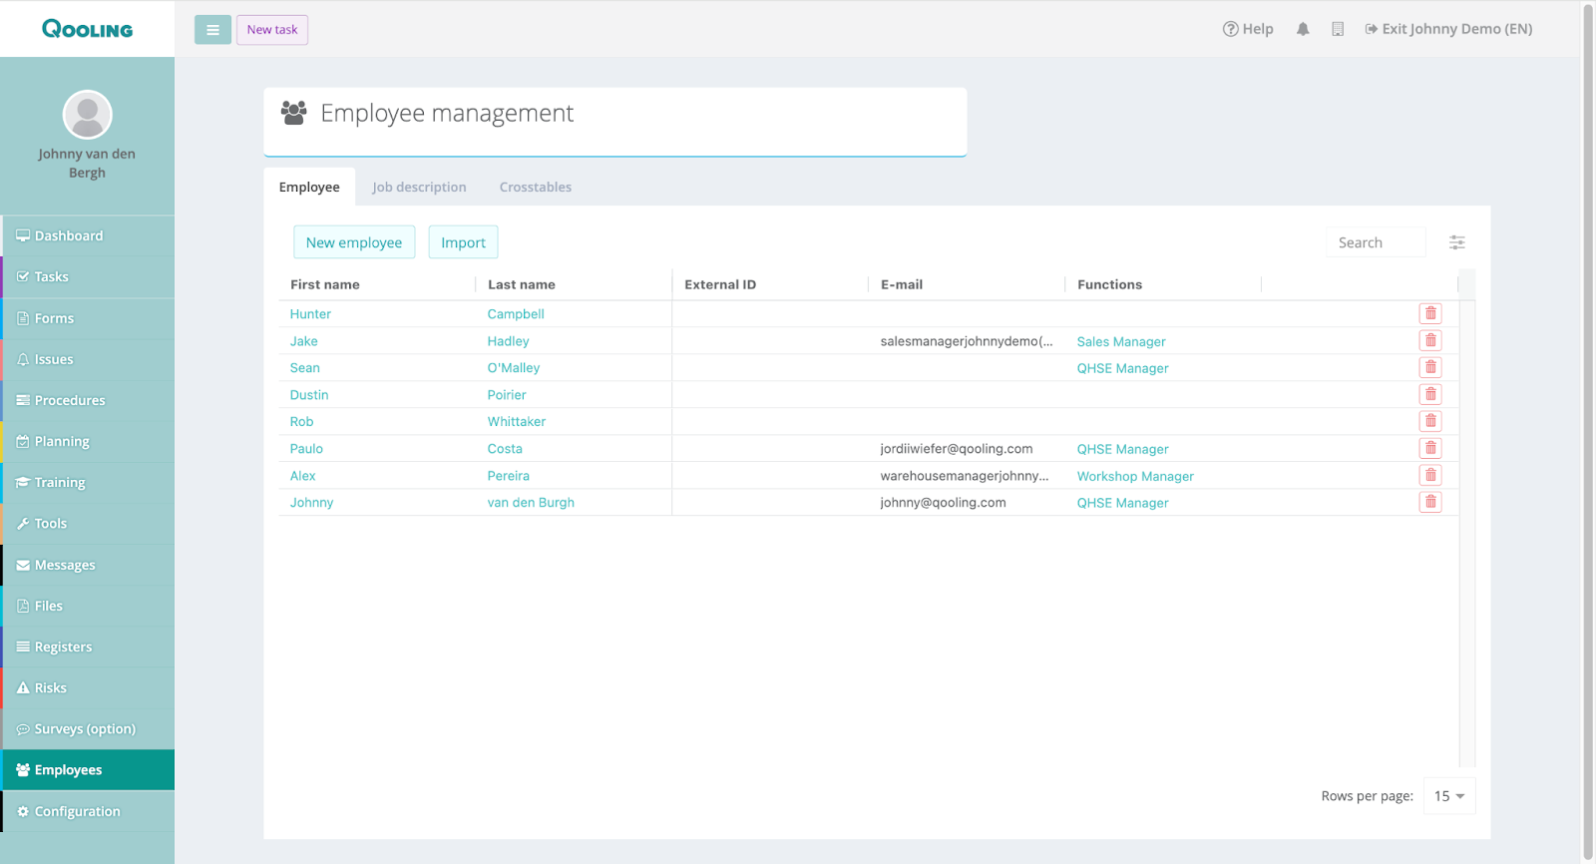
Task: Open the Sales Manager function link
Action: [x=1121, y=341]
